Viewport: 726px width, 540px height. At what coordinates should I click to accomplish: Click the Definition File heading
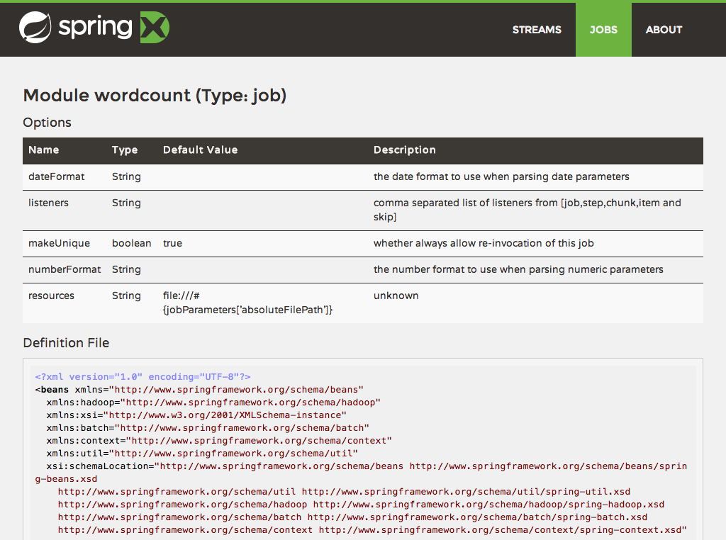(x=66, y=343)
